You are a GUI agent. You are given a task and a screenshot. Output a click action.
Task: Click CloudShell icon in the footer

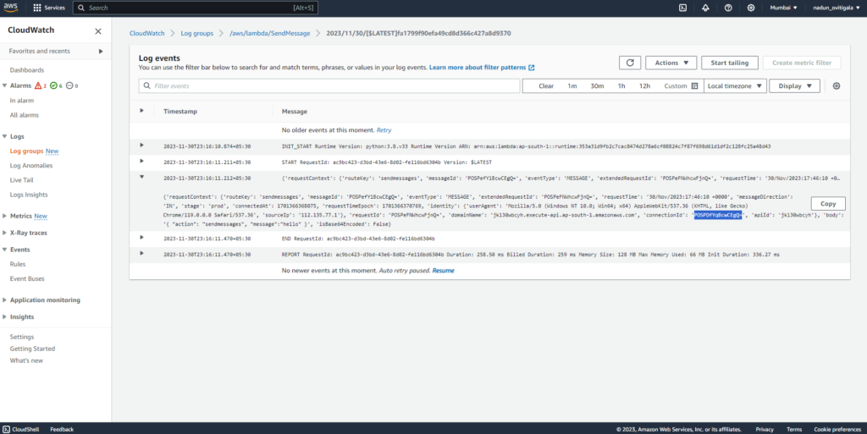[x=6, y=429]
